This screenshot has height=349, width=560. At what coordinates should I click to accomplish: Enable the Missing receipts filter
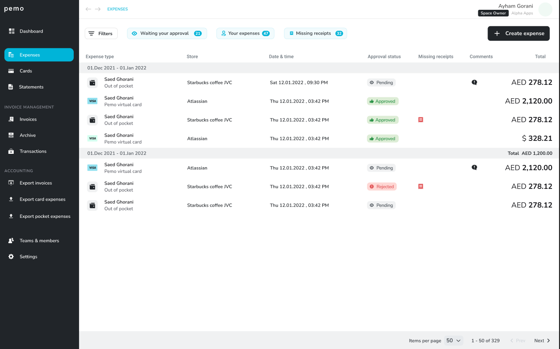tap(315, 33)
